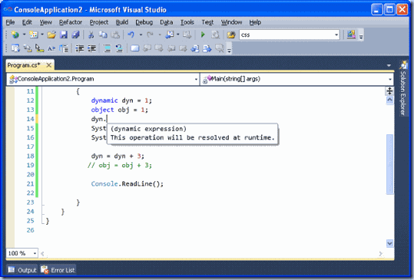Toggle the editor split bar handle
The width and height of the screenshot is (414, 280).
click(x=389, y=91)
